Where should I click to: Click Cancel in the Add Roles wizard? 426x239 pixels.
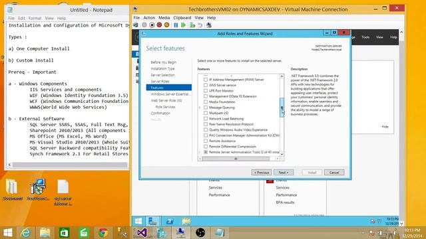tap(334, 173)
